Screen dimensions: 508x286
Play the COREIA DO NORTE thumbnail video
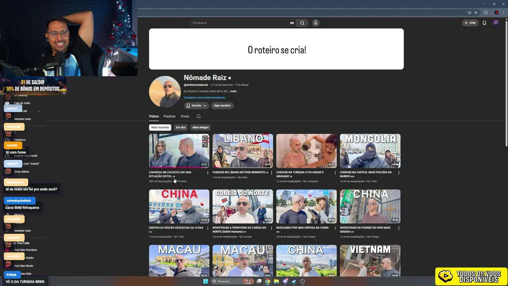(x=242, y=206)
